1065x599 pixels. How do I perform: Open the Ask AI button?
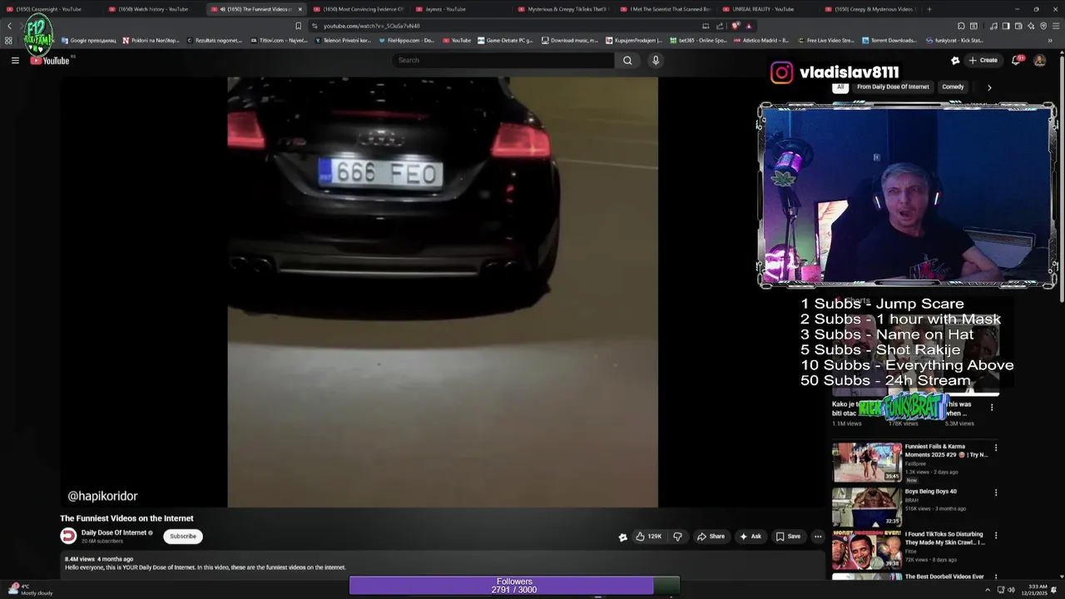point(750,537)
